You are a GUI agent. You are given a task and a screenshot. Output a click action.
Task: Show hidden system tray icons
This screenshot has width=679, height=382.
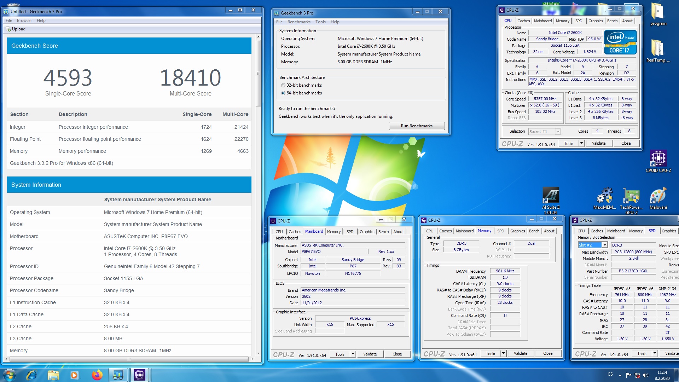click(x=620, y=375)
